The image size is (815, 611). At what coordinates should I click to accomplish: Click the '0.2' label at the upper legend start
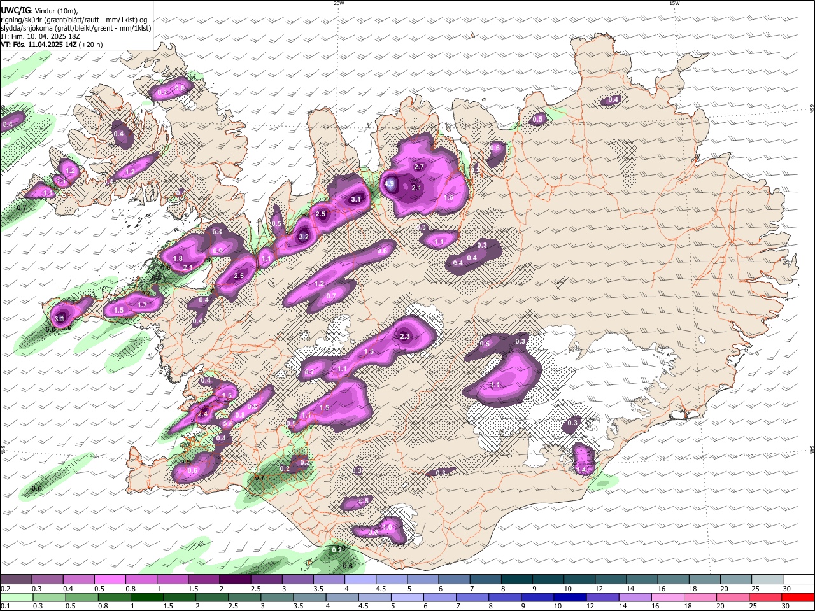click(5, 589)
